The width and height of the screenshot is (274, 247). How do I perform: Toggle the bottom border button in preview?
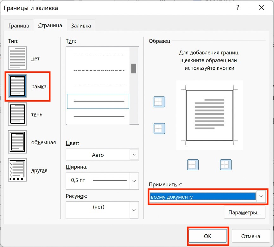pyautogui.click(x=159, y=128)
